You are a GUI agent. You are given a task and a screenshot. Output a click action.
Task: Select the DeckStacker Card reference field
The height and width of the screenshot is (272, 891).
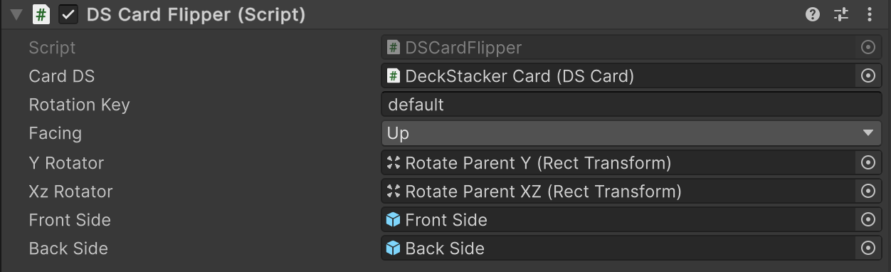click(618, 75)
